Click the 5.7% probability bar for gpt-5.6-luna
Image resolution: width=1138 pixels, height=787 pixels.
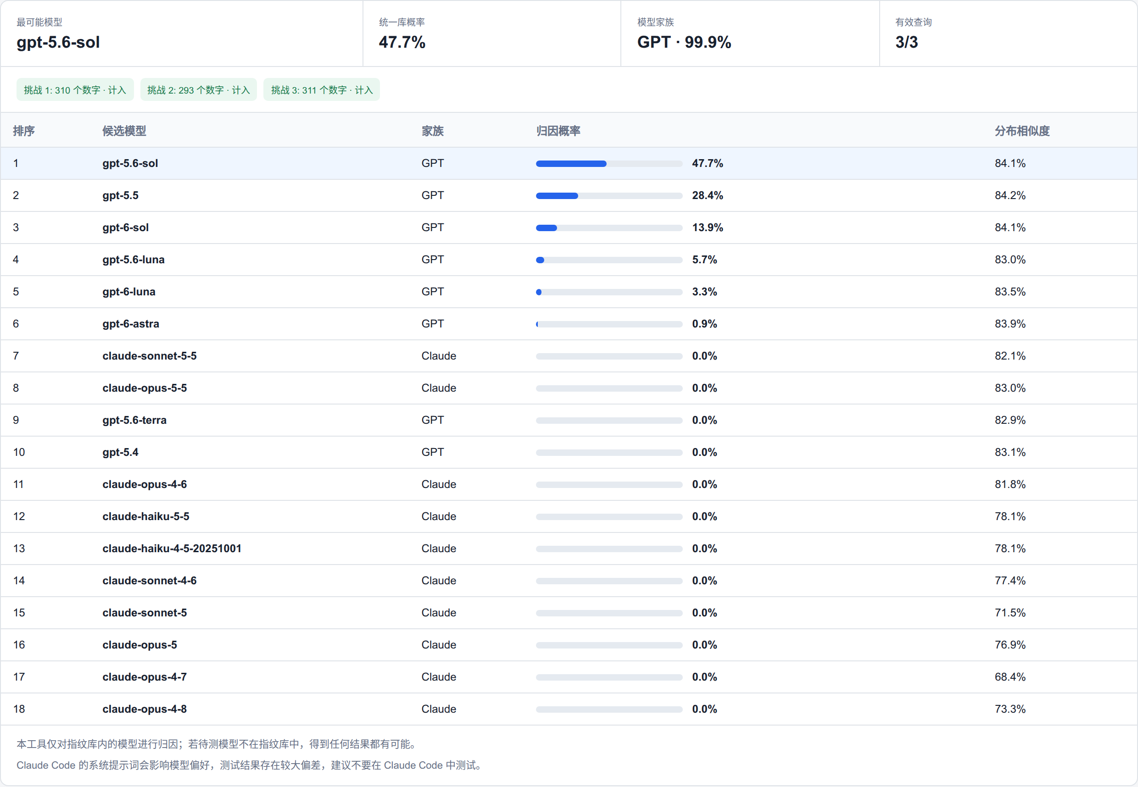click(609, 260)
